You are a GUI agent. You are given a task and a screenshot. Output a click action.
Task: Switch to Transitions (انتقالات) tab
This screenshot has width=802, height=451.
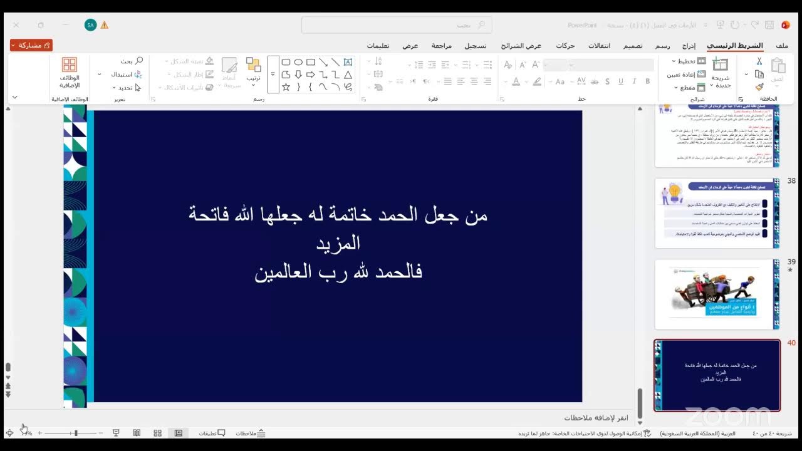599,46
